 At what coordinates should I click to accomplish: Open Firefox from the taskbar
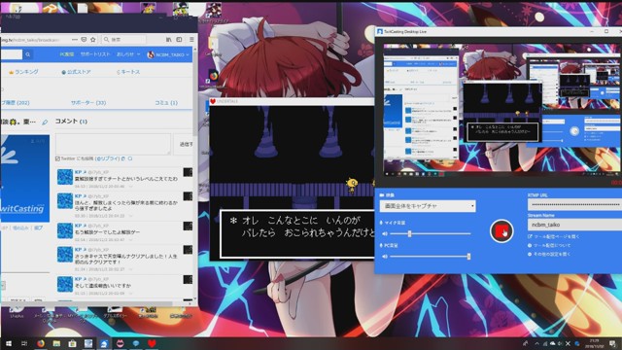(41, 343)
